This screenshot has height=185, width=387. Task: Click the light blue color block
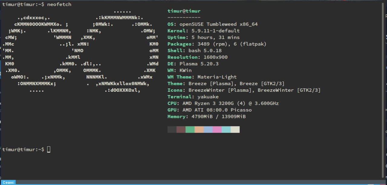tap(208, 129)
